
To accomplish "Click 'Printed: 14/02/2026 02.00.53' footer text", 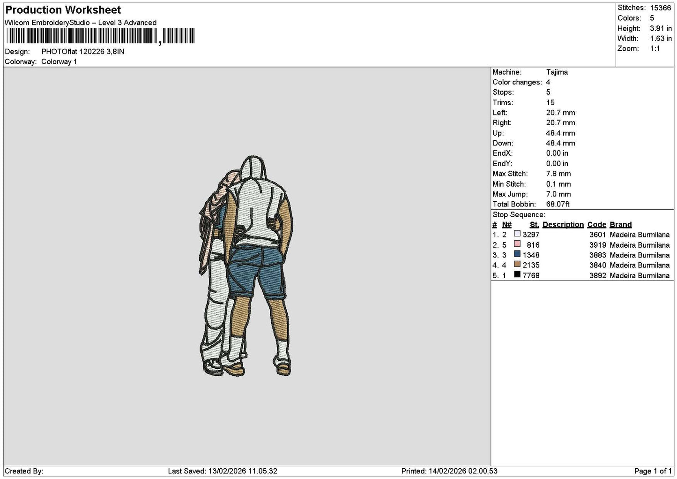I will point(449,471).
